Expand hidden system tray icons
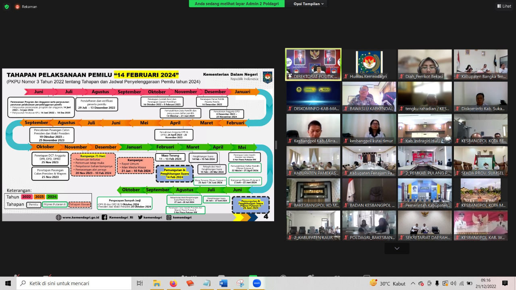The width and height of the screenshot is (516, 290). 413,284
